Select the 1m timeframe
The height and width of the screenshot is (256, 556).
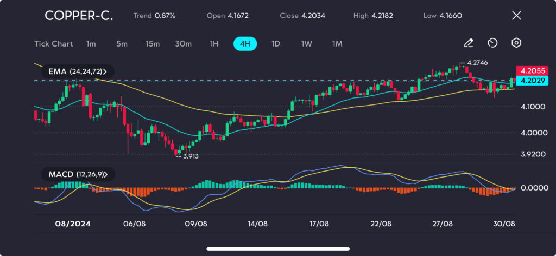tap(91, 44)
